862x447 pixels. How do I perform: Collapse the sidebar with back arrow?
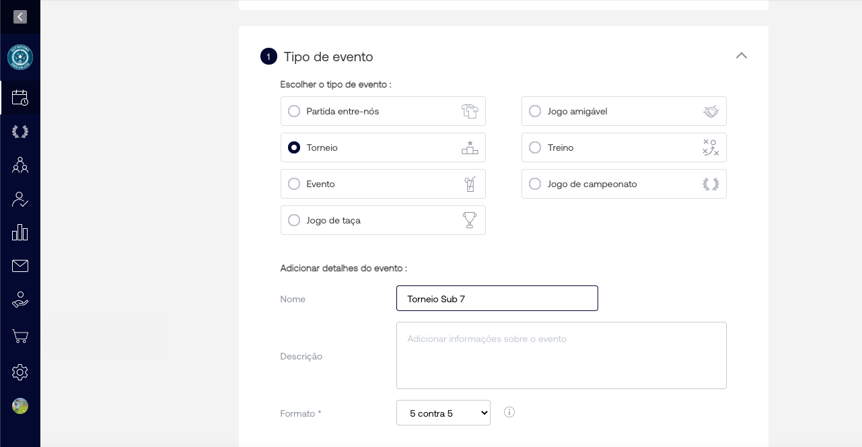20,17
